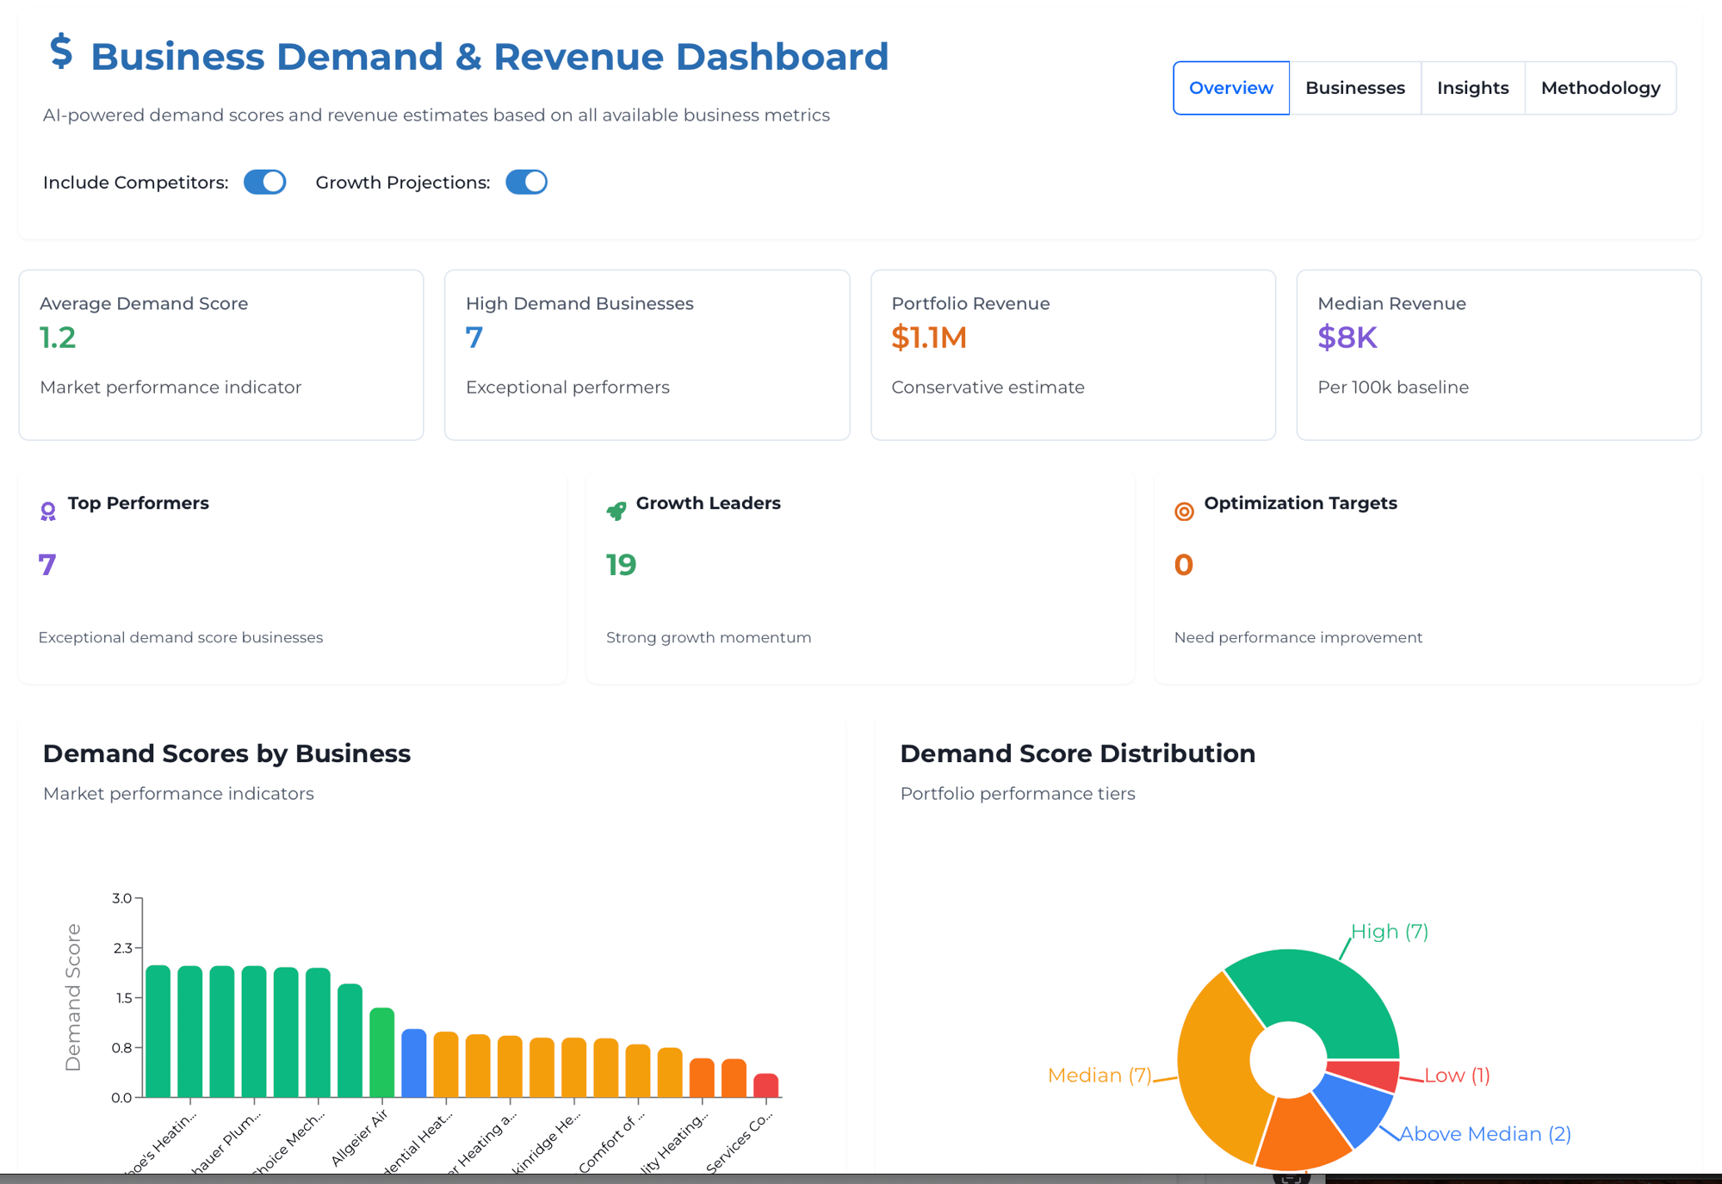The image size is (1722, 1184).
Task: Open the Average Demand Score card
Action: pos(221,355)
